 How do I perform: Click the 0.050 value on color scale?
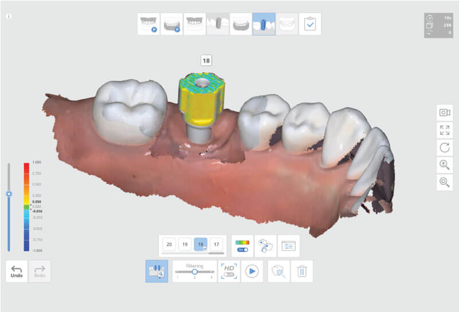pyautogui.click(x=37, y=202)
